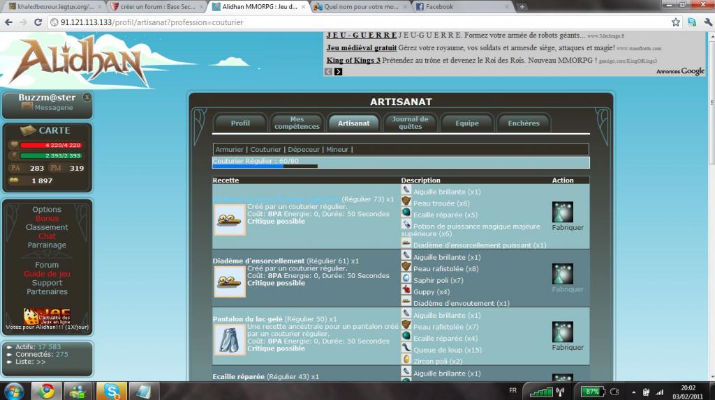Select the Couturier profession
This screenshot has height=400, width=715.
[x=265, y=149]
